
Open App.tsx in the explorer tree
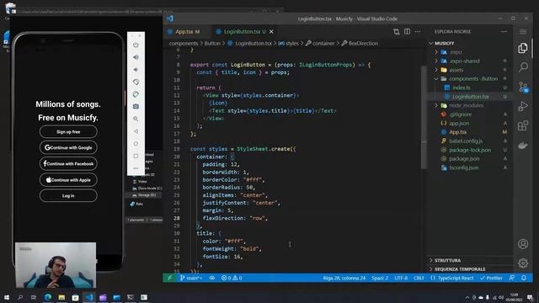pos(458,132)
